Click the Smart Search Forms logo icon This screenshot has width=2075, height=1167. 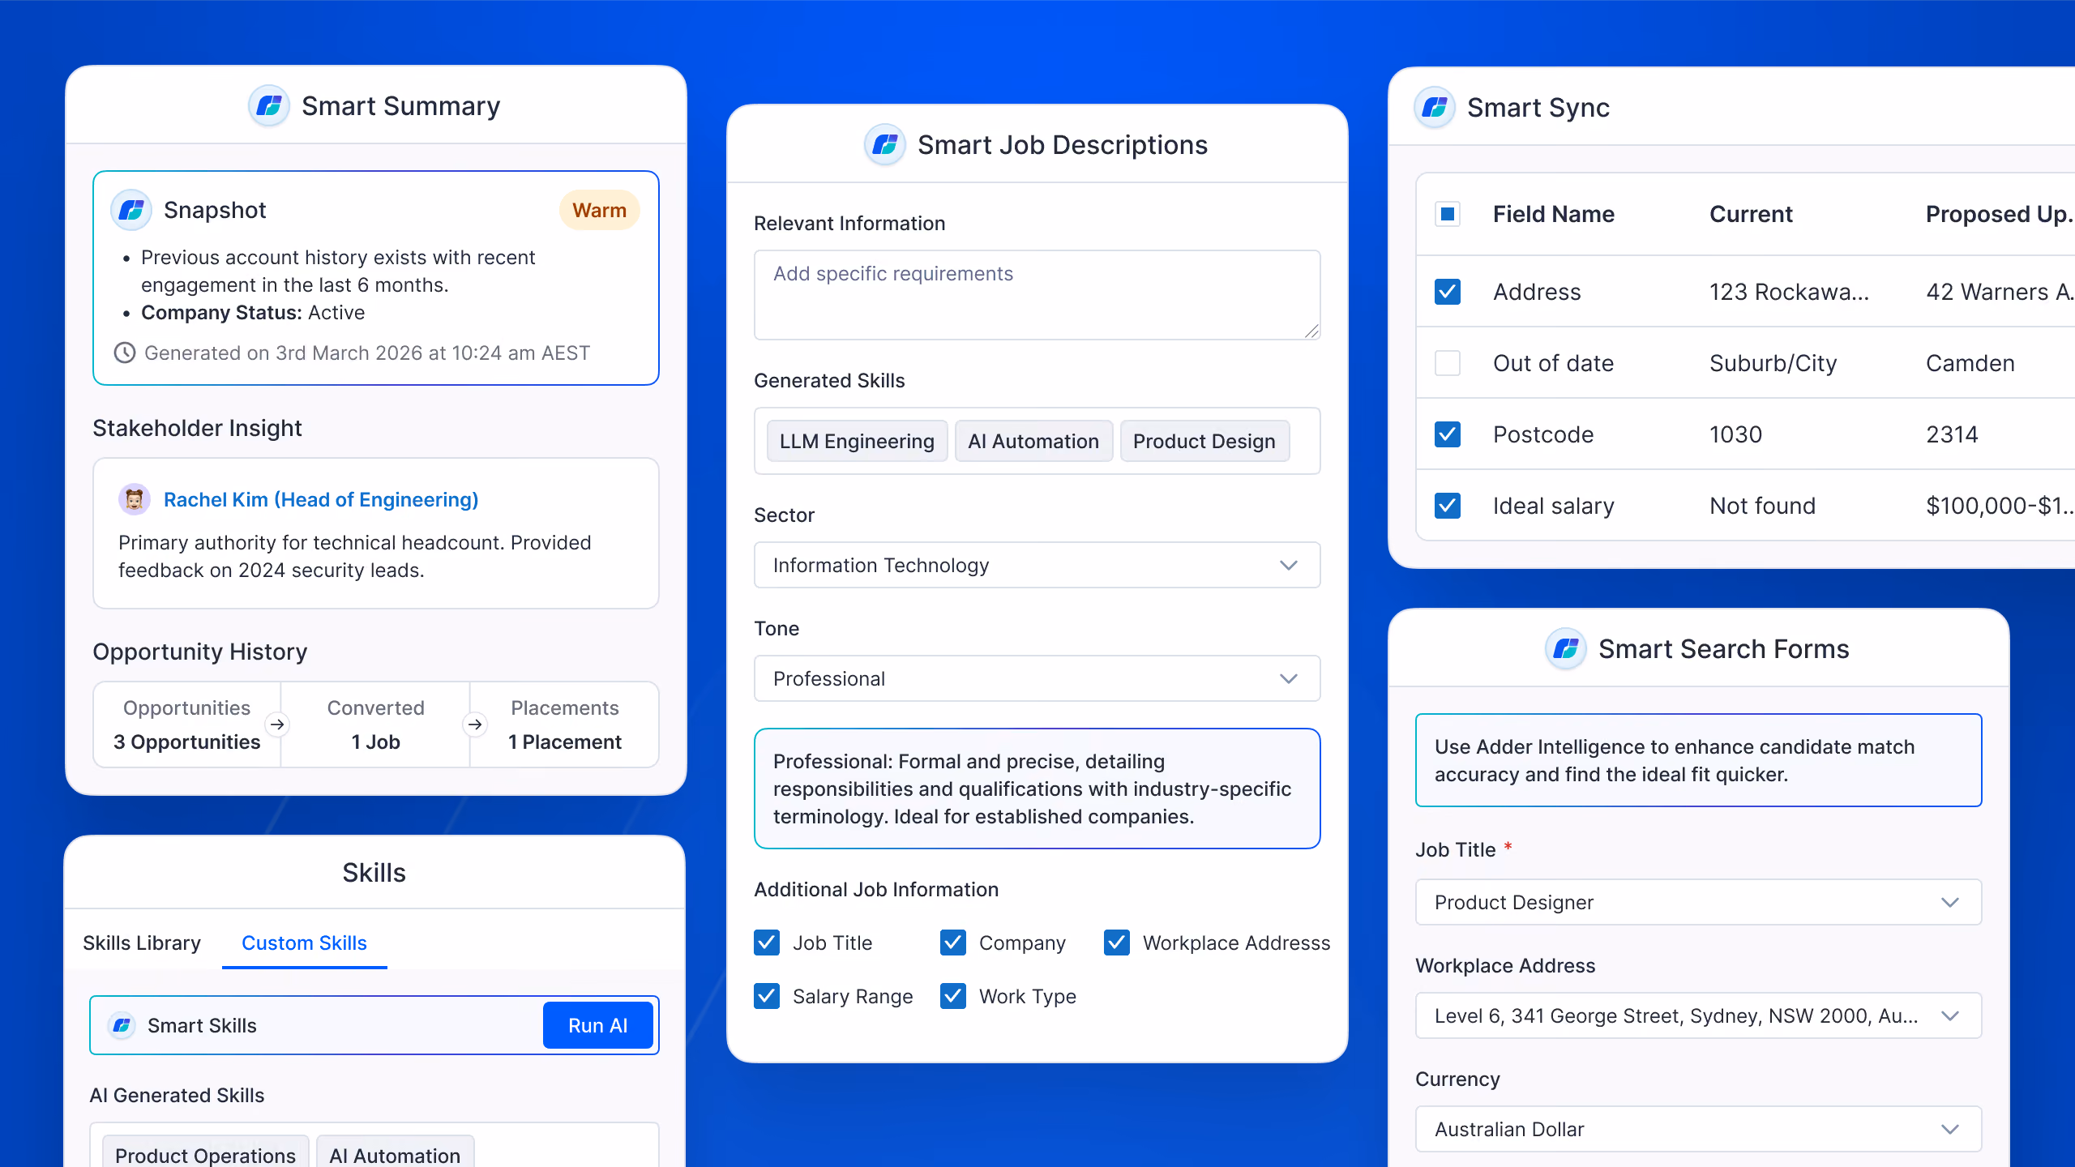click(x=1566, y=649)
